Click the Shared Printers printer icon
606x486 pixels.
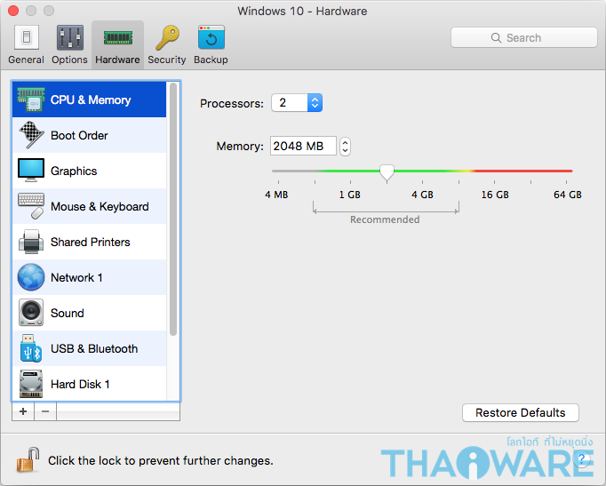click(x=31, y=242)
